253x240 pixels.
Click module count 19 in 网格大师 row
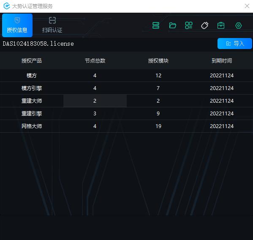pos(158,126)
